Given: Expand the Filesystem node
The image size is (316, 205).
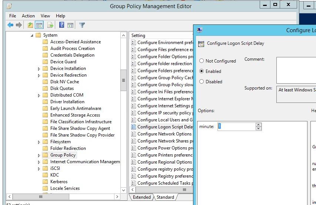Looking at the screenshot, I should (39, 142).
